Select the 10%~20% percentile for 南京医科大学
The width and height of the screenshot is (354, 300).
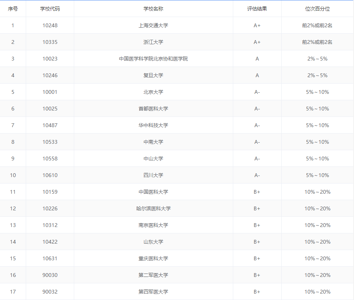click(x=317, y=225)
